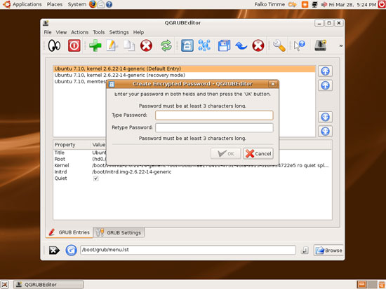Click the black arrow icon beside file path

(x=54, y=251)
